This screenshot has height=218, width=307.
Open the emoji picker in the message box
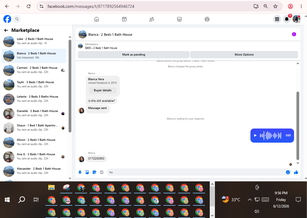tap(288, 172)
